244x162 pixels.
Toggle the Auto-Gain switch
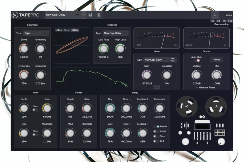197,61
